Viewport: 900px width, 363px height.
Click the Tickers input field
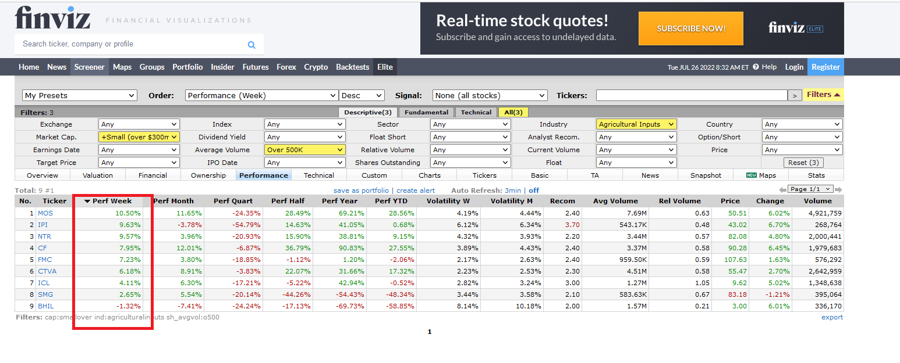pyautogui.click(x=692, y=95)
